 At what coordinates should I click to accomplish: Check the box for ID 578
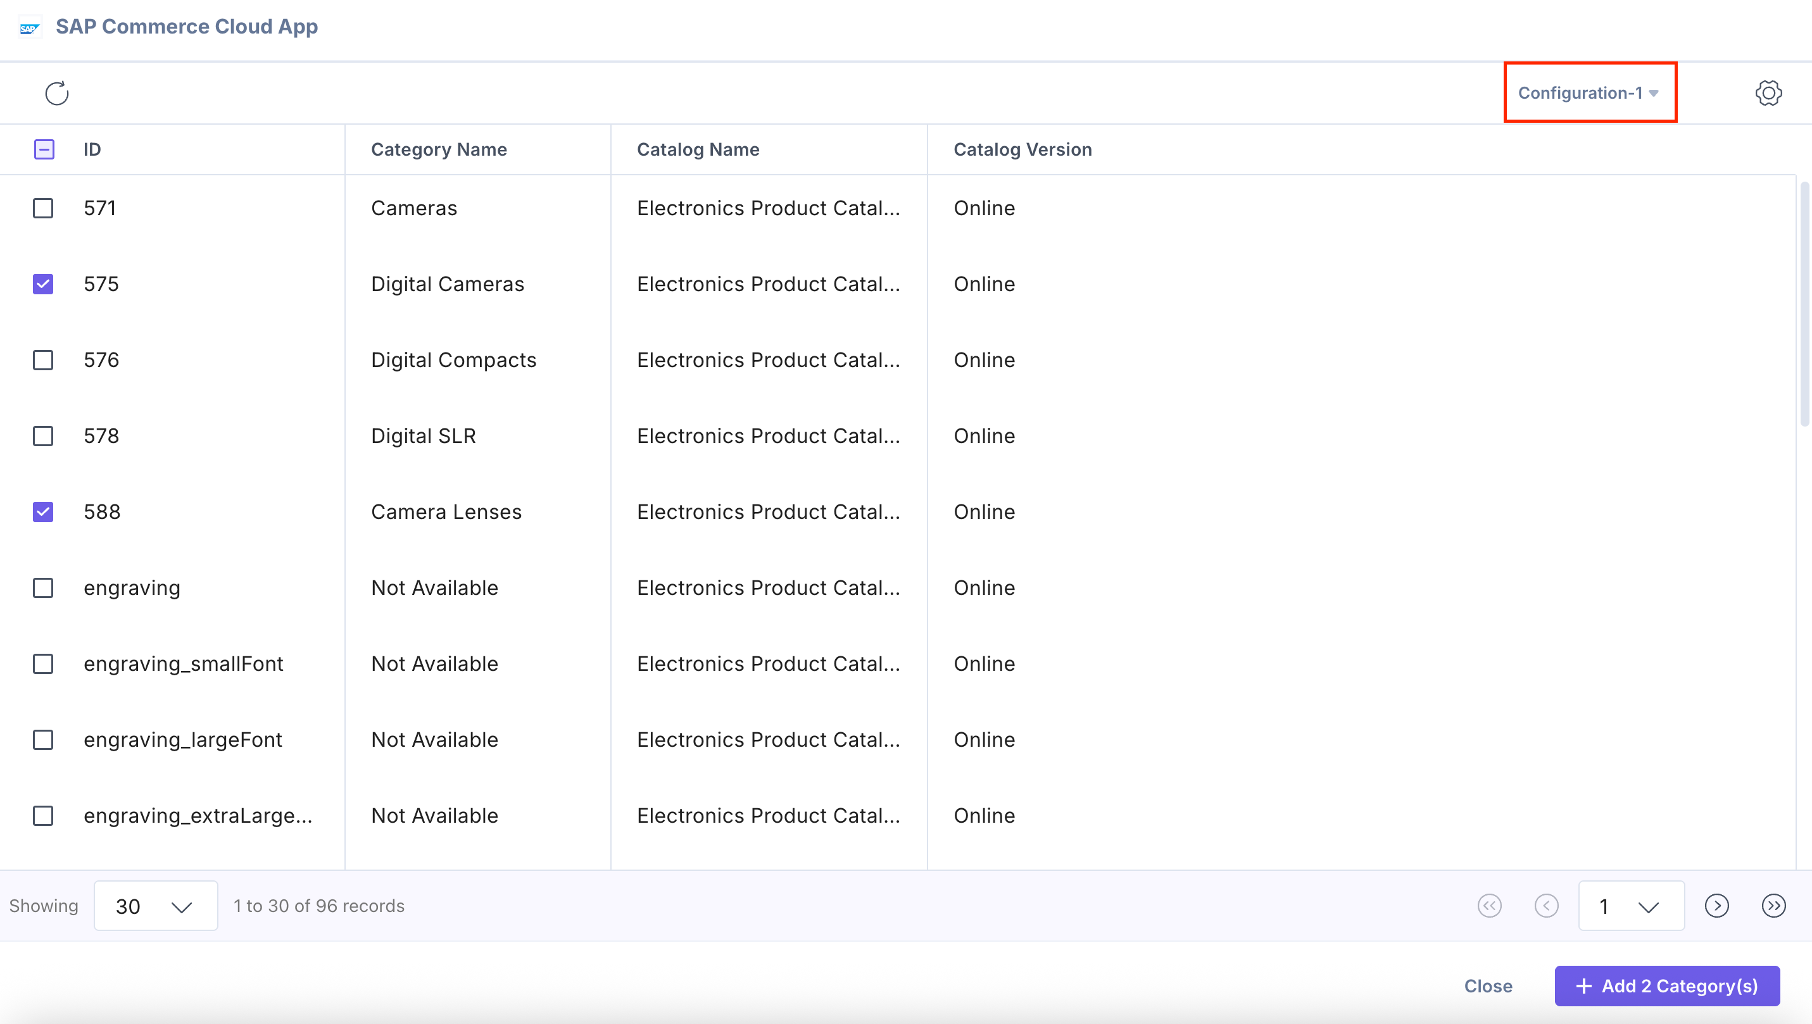coord(44,436)
